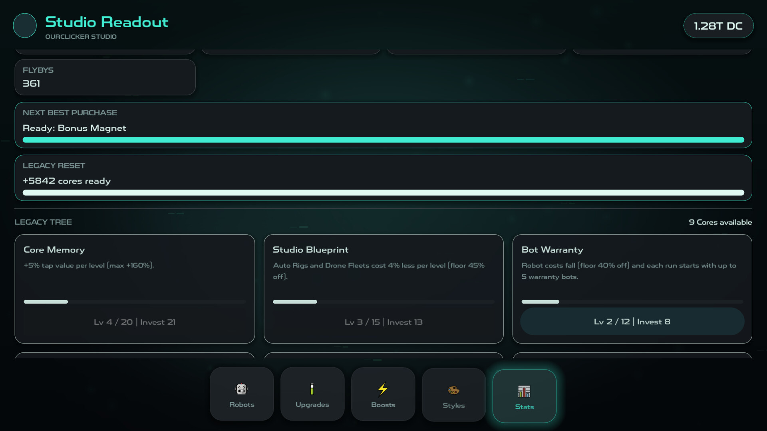Open the Boosts lightning bolt icon
767x431 pixels.
click(383, 389)
